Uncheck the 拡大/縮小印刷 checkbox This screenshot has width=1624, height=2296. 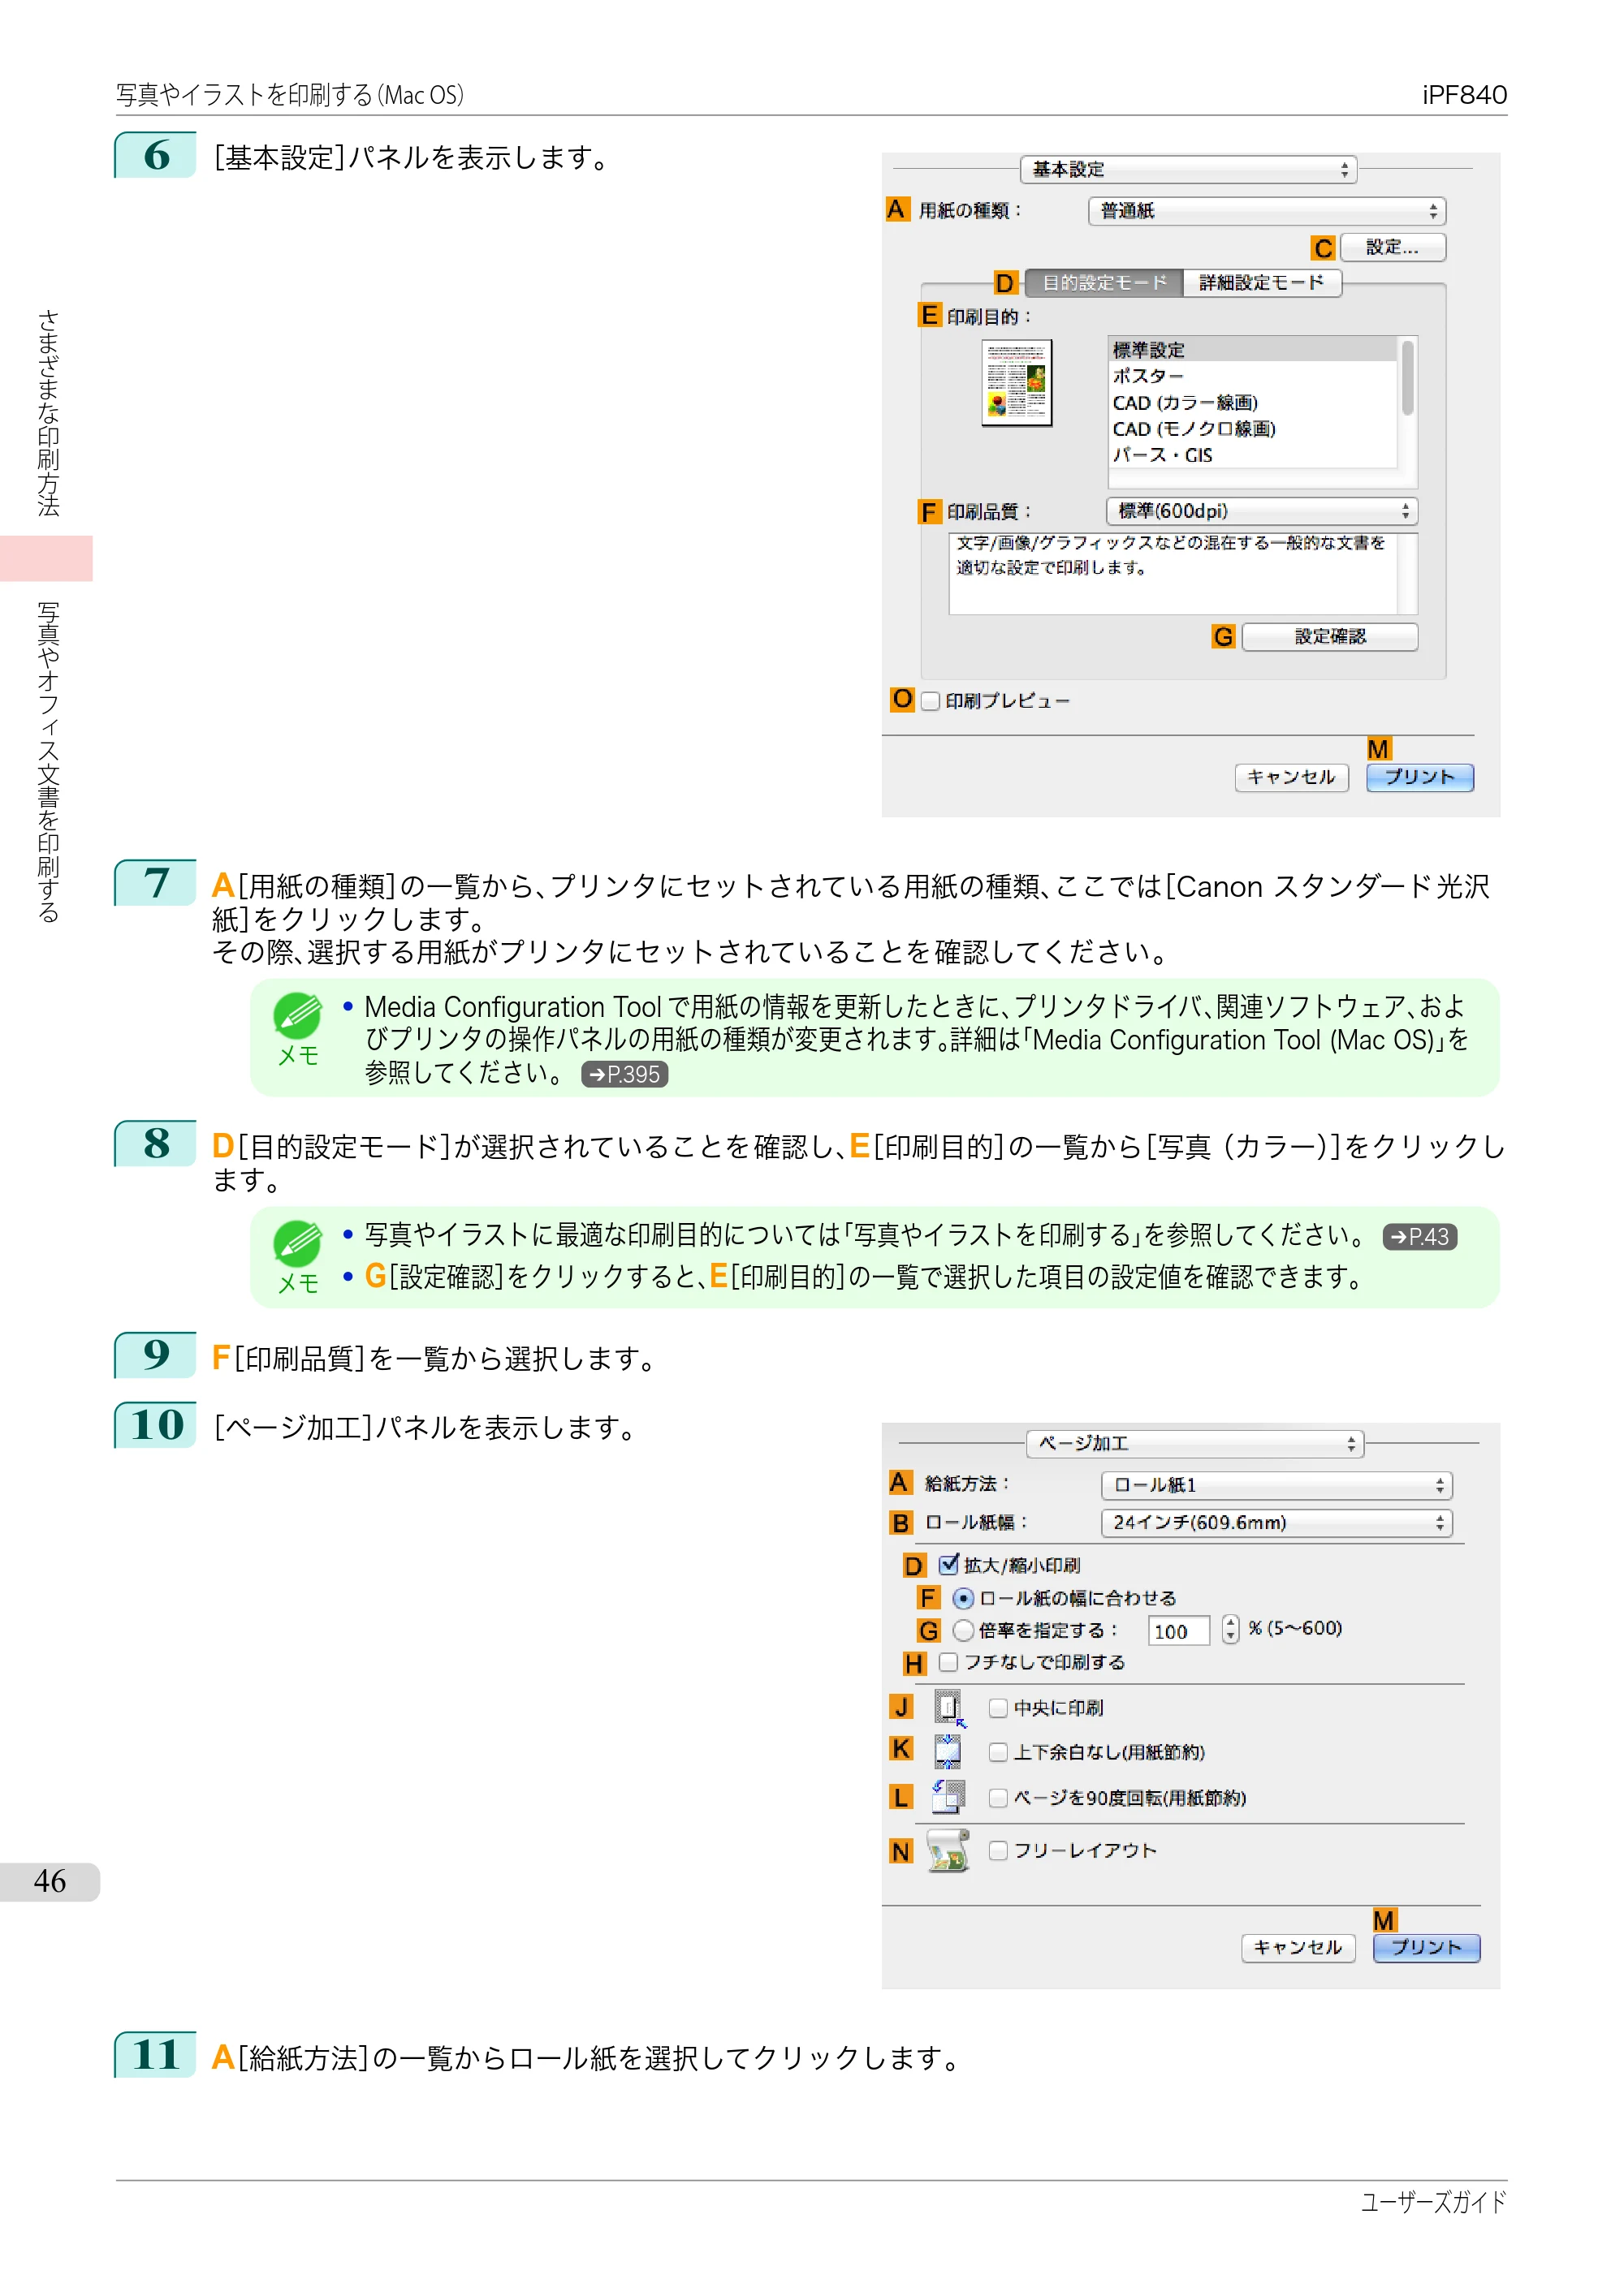click(948, 1565)
